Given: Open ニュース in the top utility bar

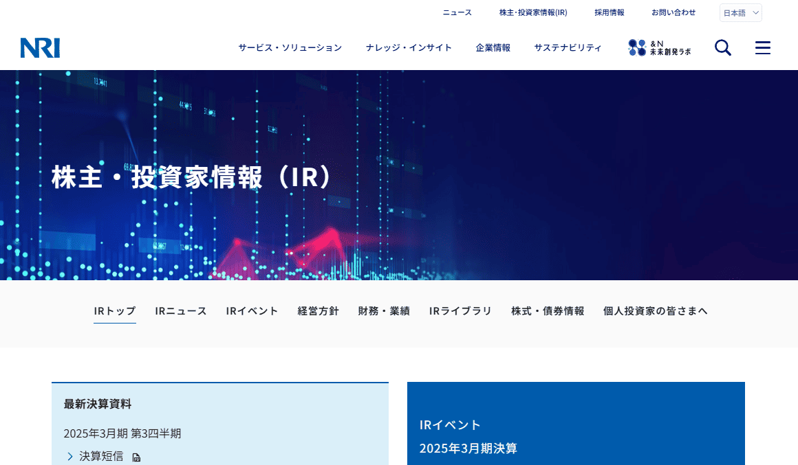Looking at the screenshot, I should pyautogui.click(x=457, y=12).
